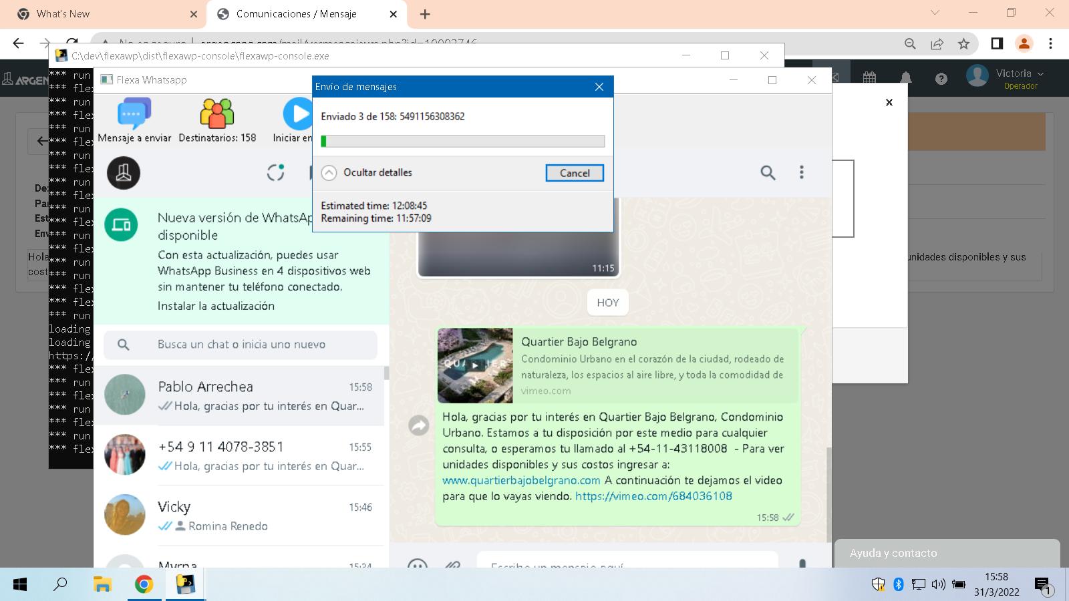Screen dimensions: 1069x601
Task: Open www.quartierbajobelgrano.com link in message
Action: 521,480
